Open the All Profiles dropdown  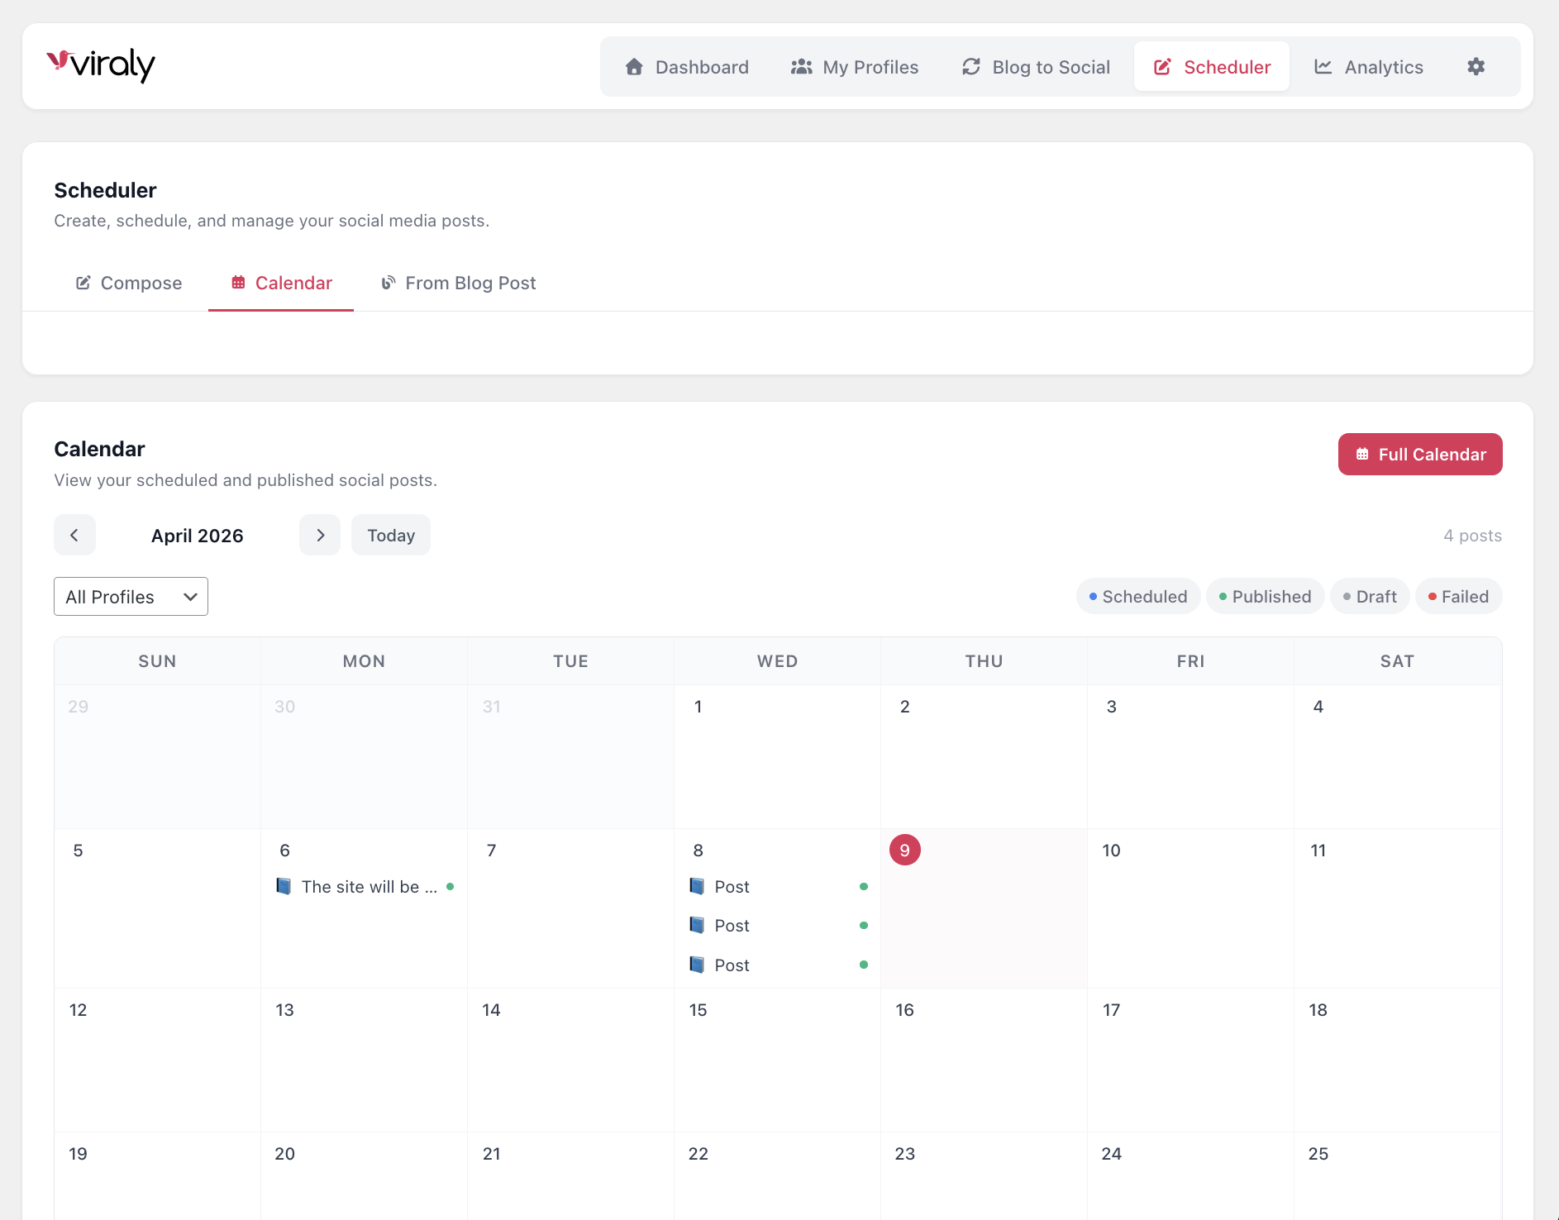(x=131, y=596)
